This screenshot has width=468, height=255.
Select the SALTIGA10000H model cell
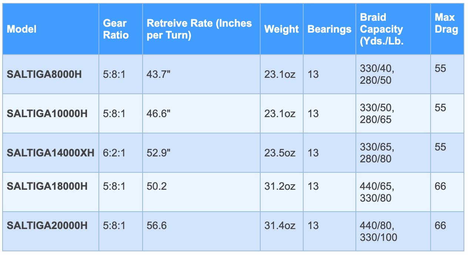pyautogui.click(x=47, y=114)
